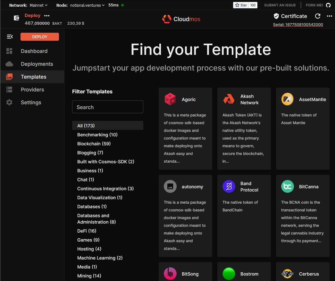Select All (173) filter
This screenshot has height=281, width=335.
(x=108, y=125)
